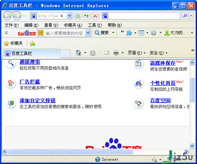This screenshot has width=197, height=164.
Task: Click the super search magnifier icon
Action: pos(11,64)
